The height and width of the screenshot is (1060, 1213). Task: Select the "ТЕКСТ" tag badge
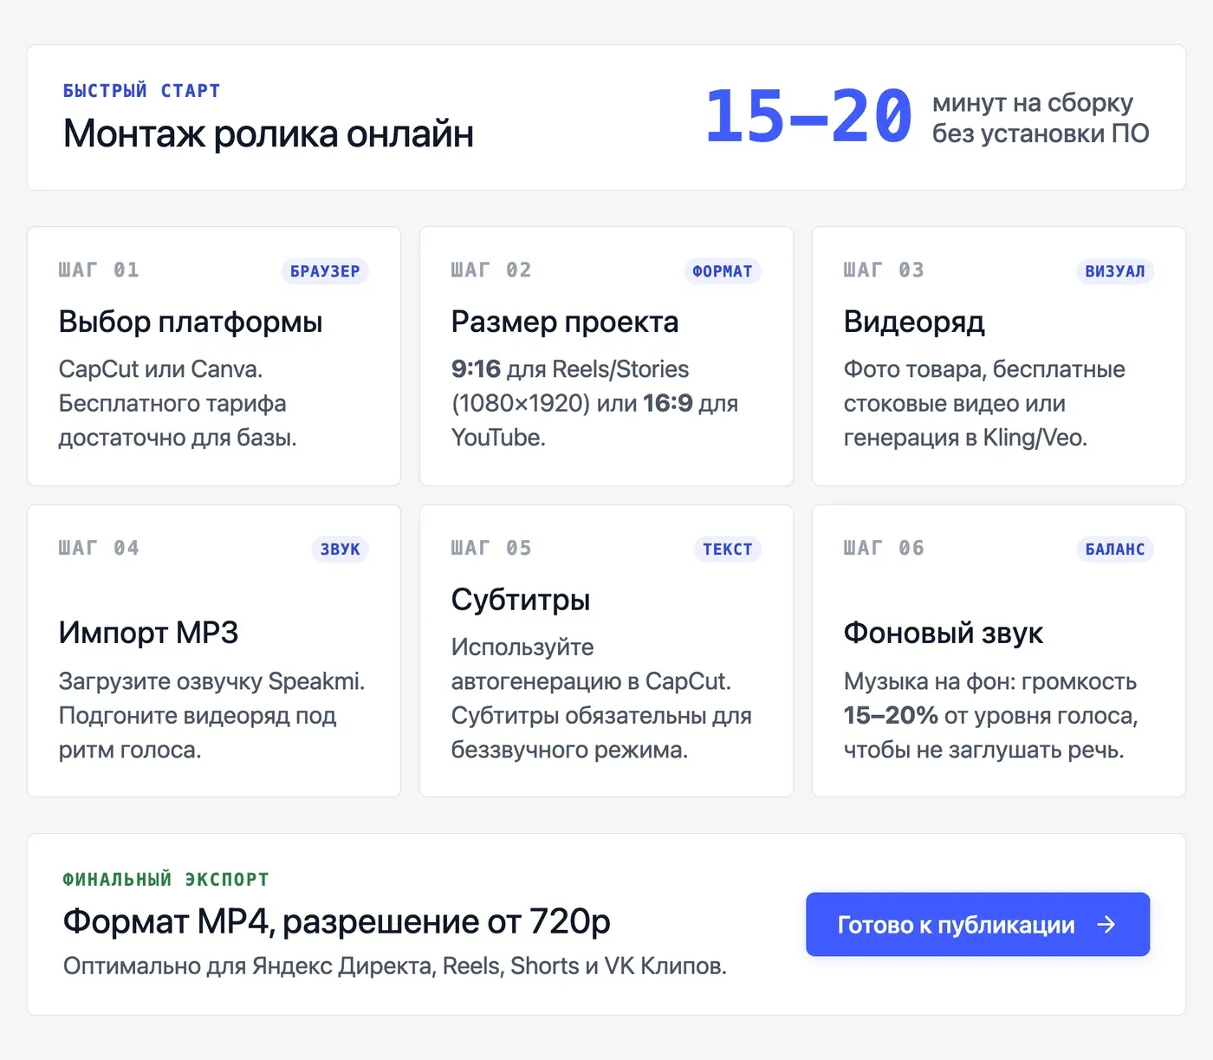click(x=728, y=550)
